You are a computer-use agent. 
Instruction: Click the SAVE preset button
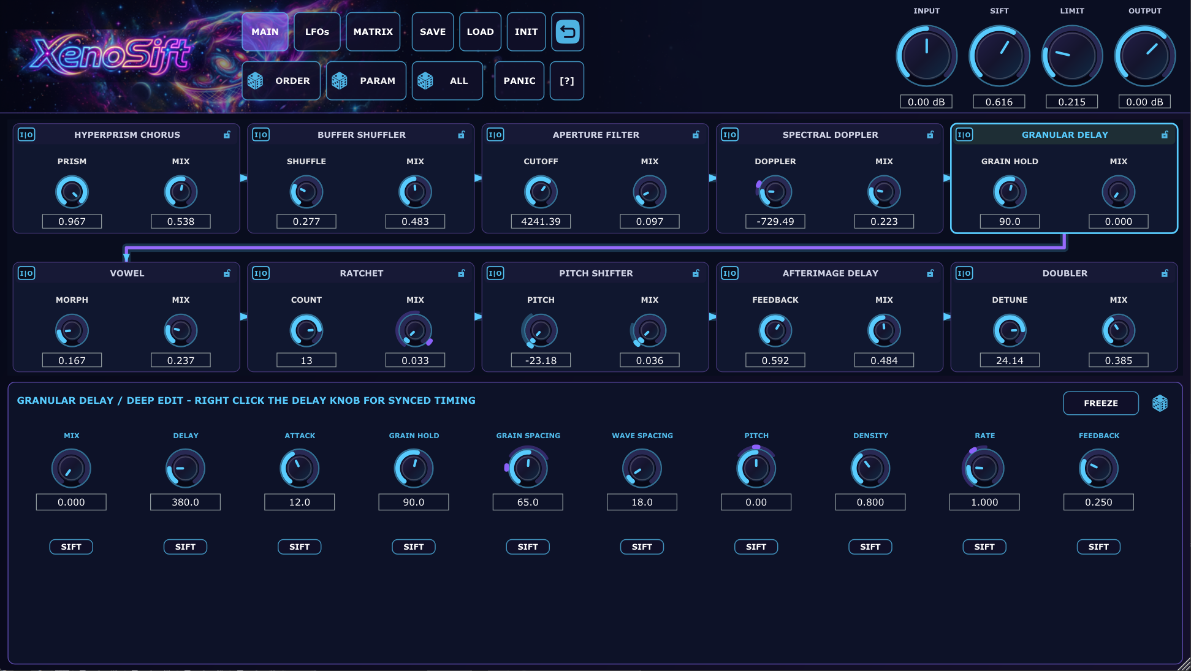(433, 32)
